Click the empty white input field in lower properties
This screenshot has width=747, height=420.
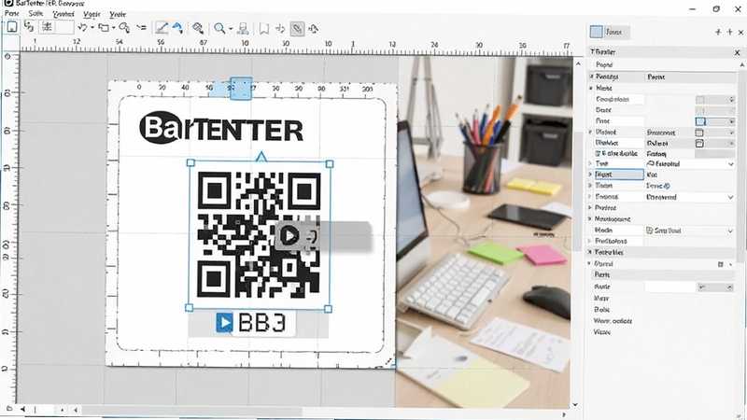tap(670, 287)
